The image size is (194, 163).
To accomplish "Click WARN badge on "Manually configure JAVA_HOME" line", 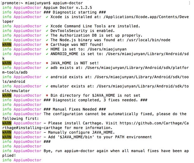I will point(7,132).
